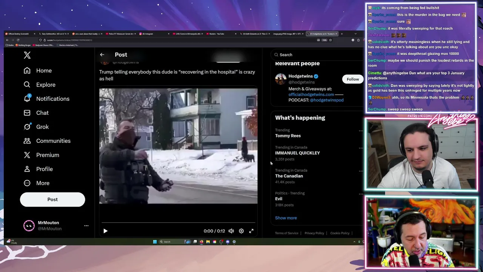Image resolution: width=483 pixels, height=272 pixels.
Task: Open options for the Evil trend
Action: tap(361, 194)
